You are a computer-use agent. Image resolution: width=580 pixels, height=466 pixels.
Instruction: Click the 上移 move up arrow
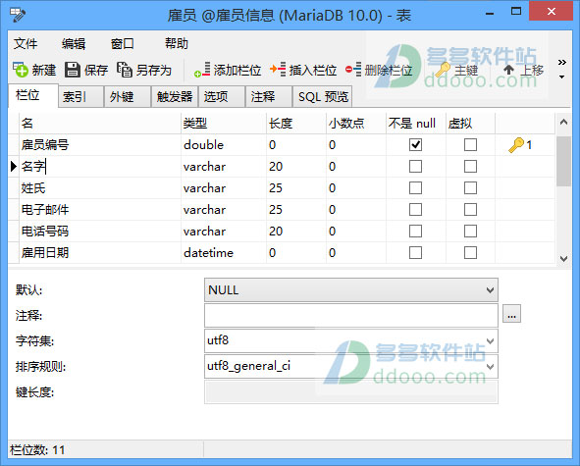pos(508,70)
